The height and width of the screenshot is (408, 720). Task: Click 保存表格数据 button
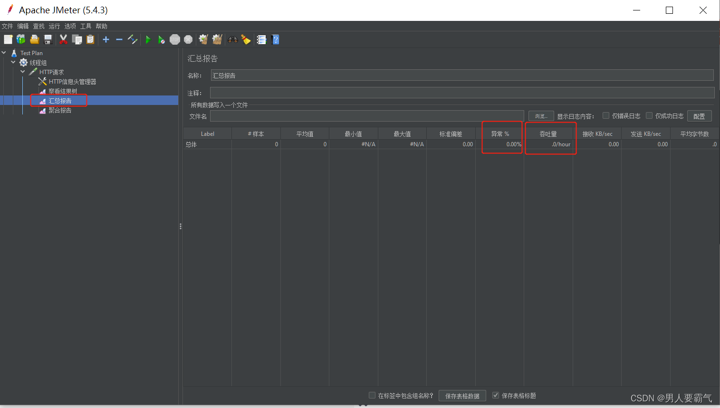click(x=462, y=396)
